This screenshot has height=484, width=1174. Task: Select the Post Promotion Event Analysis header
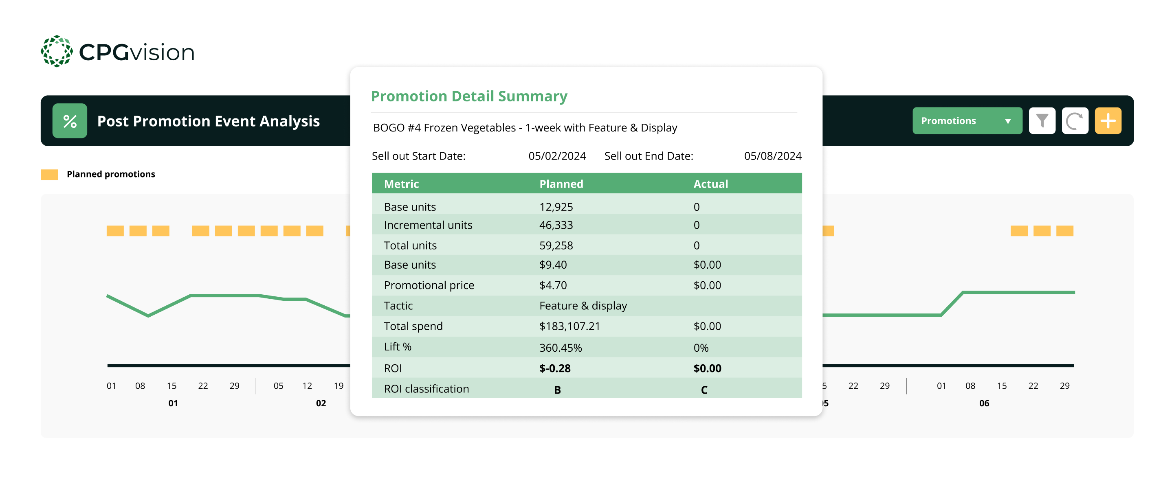click(208, 121)
